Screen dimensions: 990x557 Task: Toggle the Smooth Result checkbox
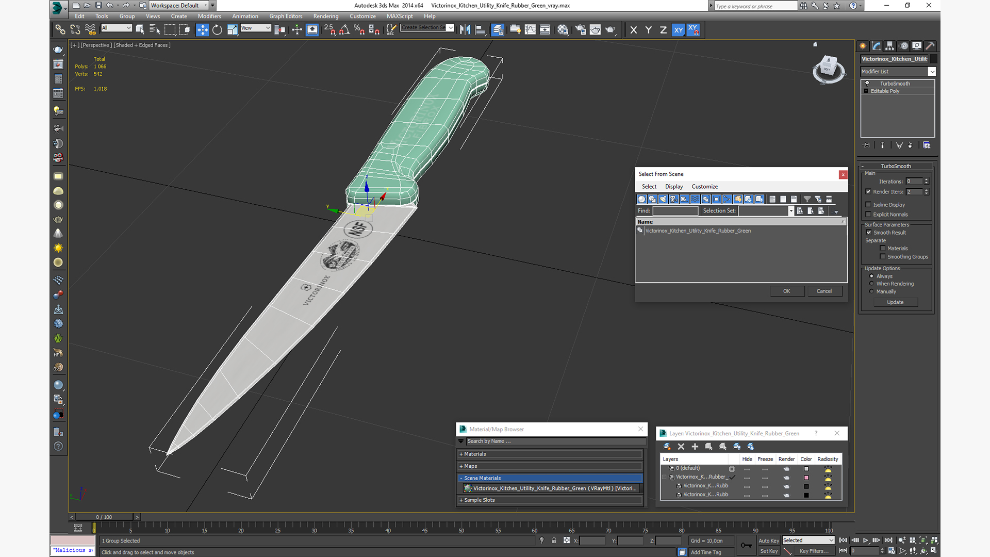click(x=869, y=233)
